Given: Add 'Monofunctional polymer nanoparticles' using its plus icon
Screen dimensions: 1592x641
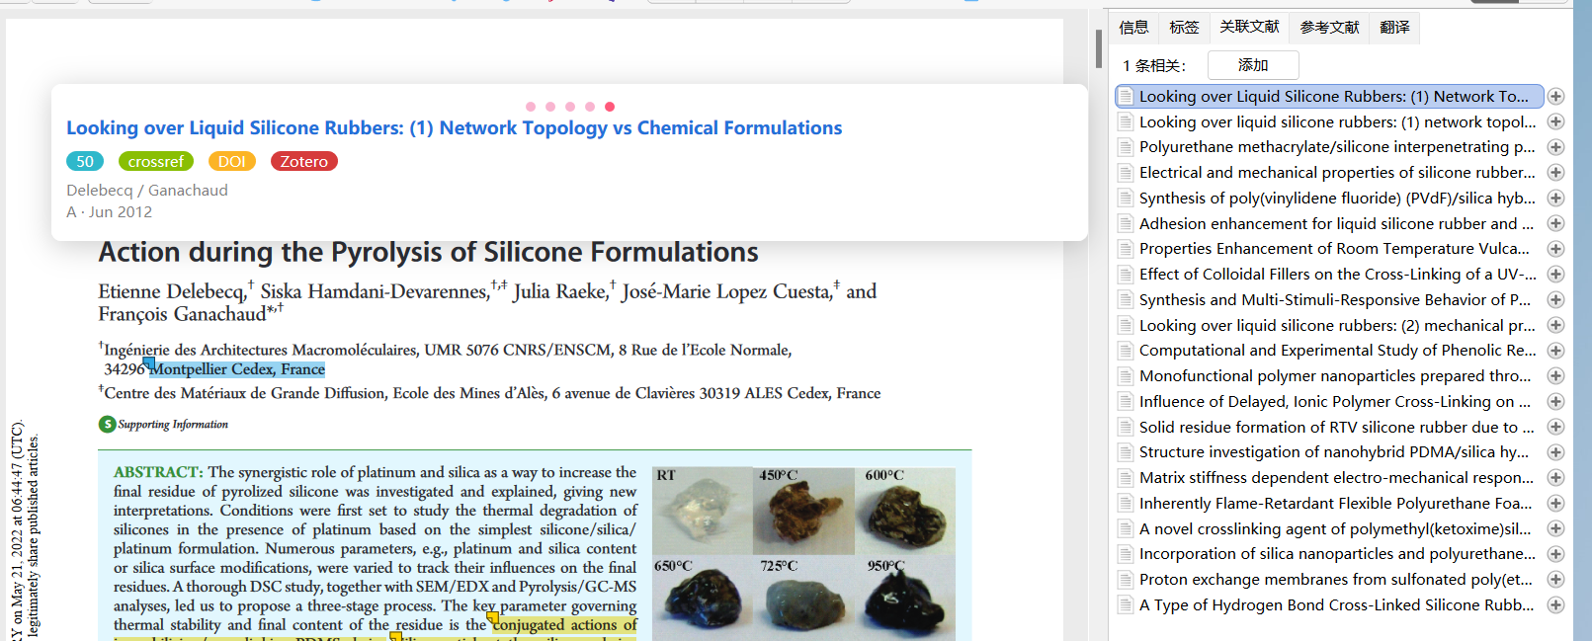Looking at the screenshot, I should pyautogui.click(x=1555, y=376).
